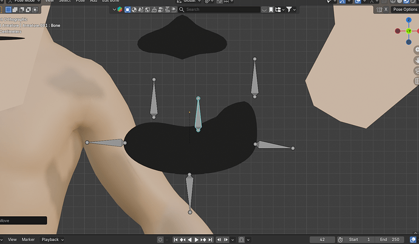This screenshot has width=419, height=244.
Task: Select the box select mode icon
Action: [9, 10]
